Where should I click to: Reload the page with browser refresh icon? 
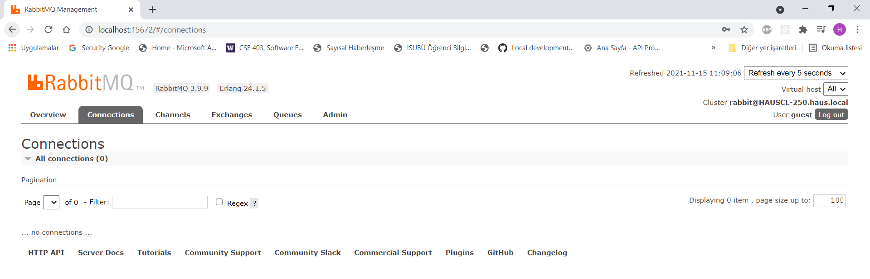click(49, 29)
